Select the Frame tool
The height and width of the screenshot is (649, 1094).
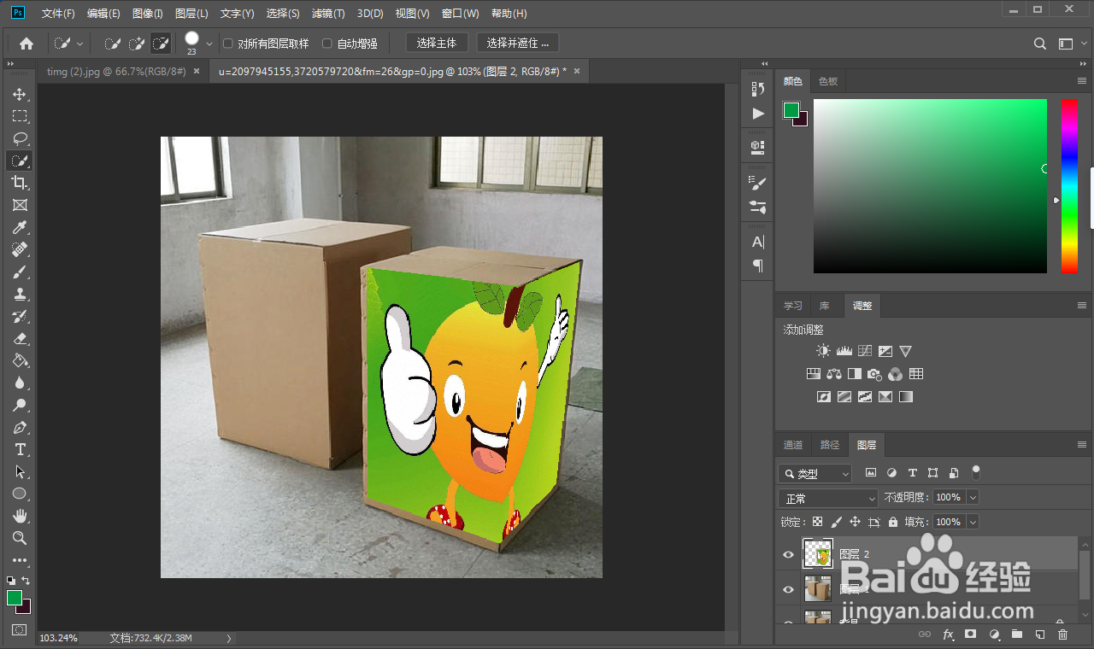20,205
